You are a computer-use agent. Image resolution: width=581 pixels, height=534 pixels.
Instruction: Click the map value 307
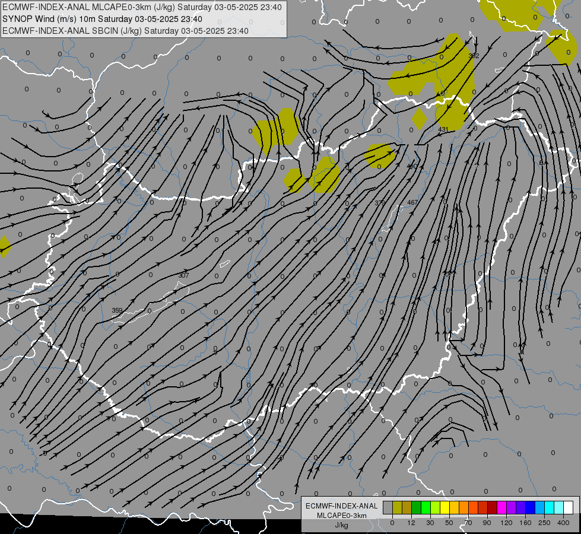183,275
